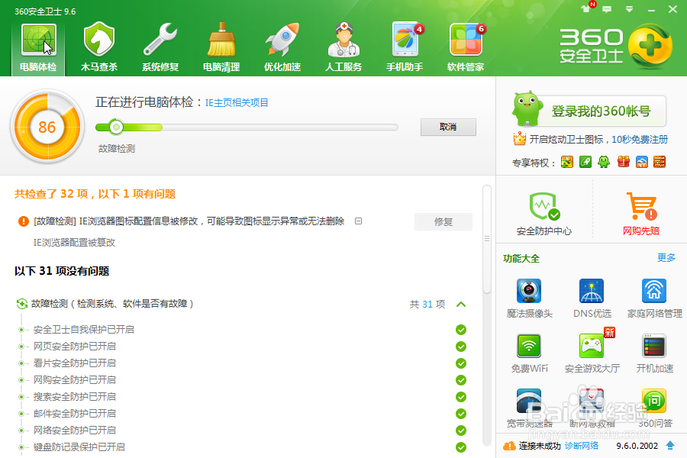This screenshot has width=687, height=458.
Task: Click the last orange privilege icon
Action: (x=660, y=162)
